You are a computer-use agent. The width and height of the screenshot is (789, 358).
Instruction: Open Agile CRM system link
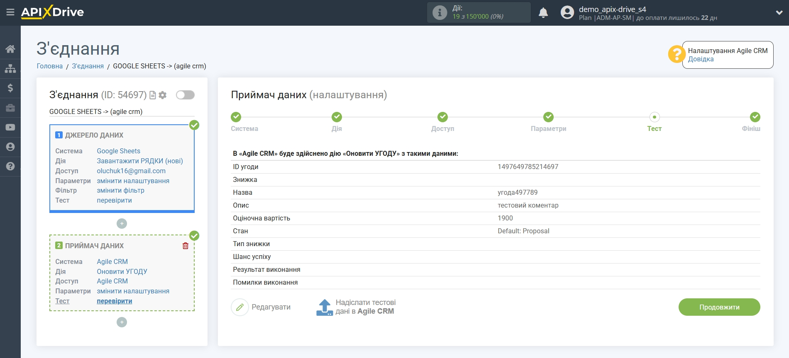[x=112, y=261]
